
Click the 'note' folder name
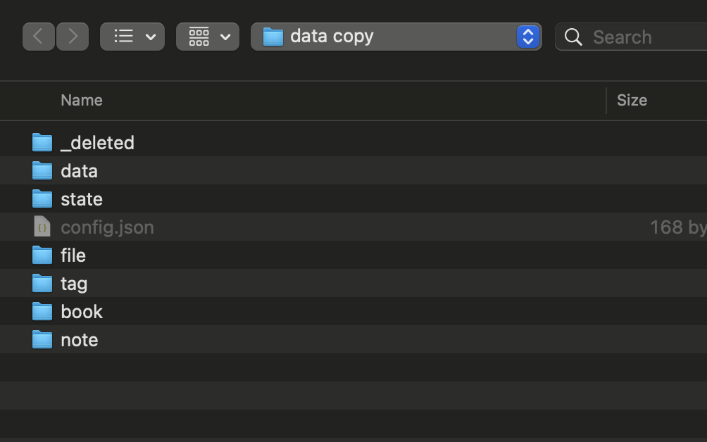pyautogui.click(x=80, y=340)
